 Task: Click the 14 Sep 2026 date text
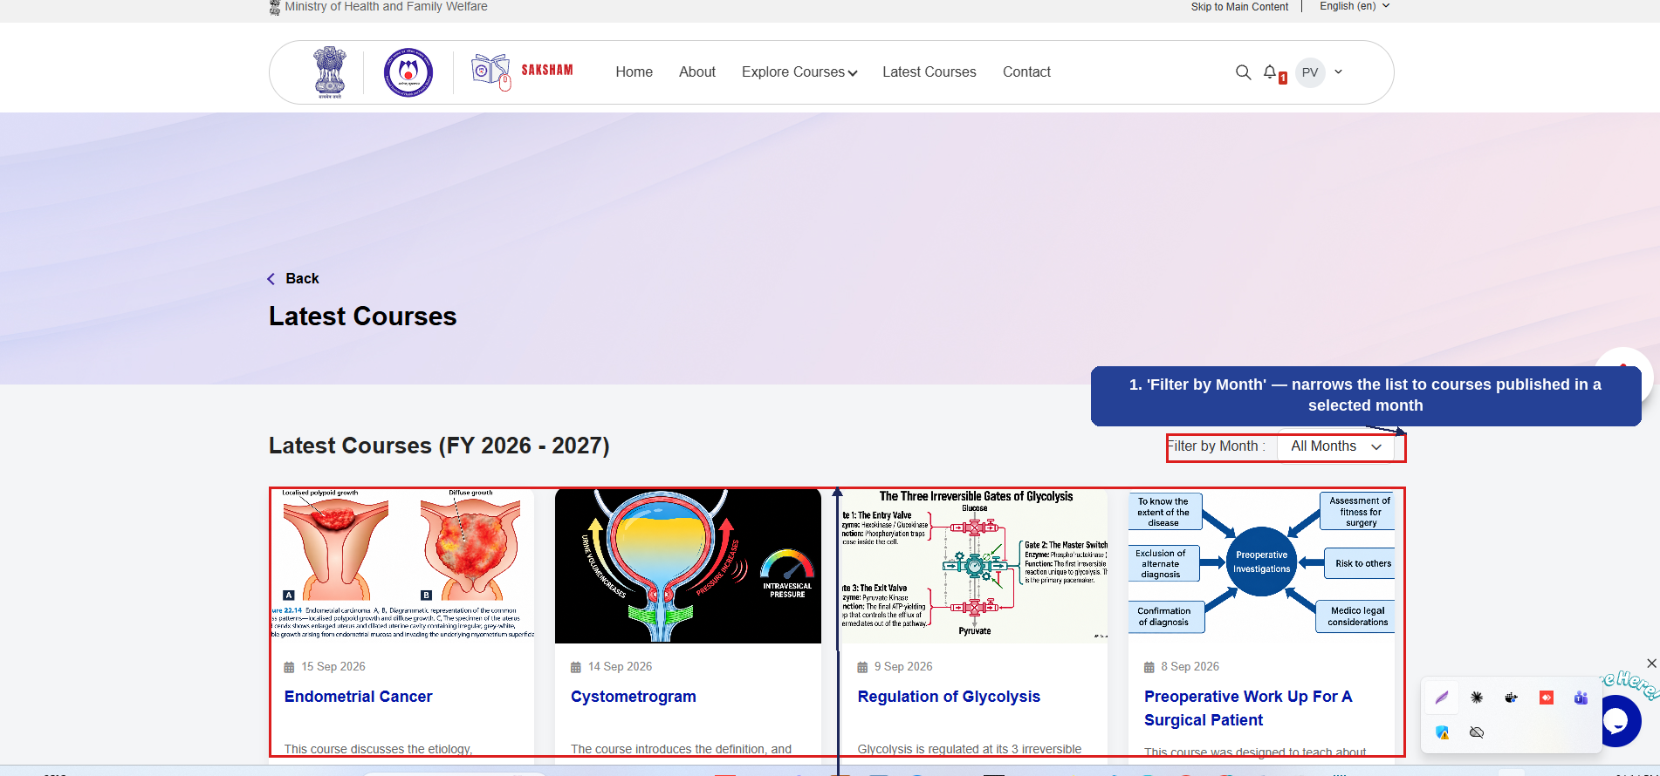pyautogui.click(x=620, y=667)
